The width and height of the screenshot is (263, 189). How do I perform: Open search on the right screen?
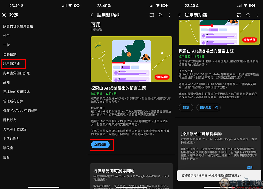pyautogui.click(x=248, y=15)
